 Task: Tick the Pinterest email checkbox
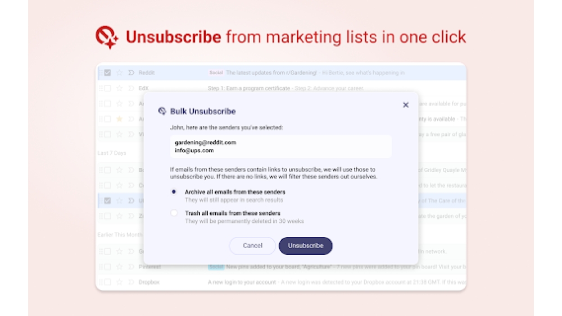click(107, 267)
